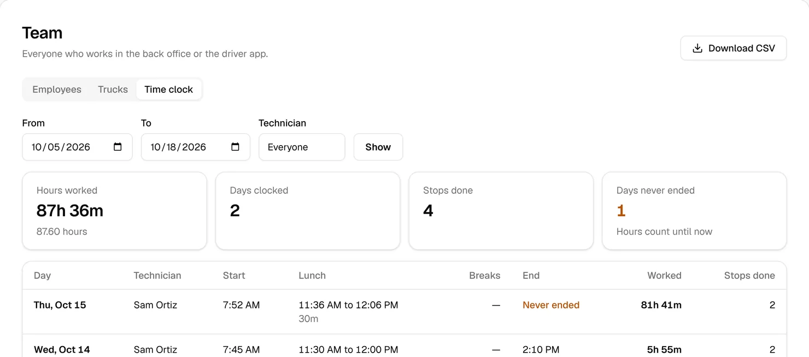Click the 7:45 AM start time
This screenshot has width=809, height=357.
click(241, 349)
